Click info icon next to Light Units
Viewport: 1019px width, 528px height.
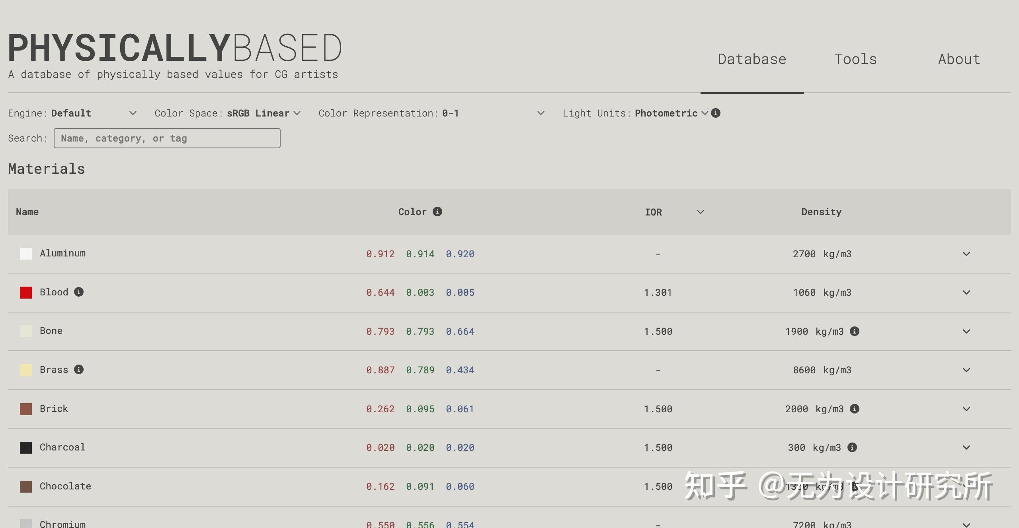[x=715, y=113]
